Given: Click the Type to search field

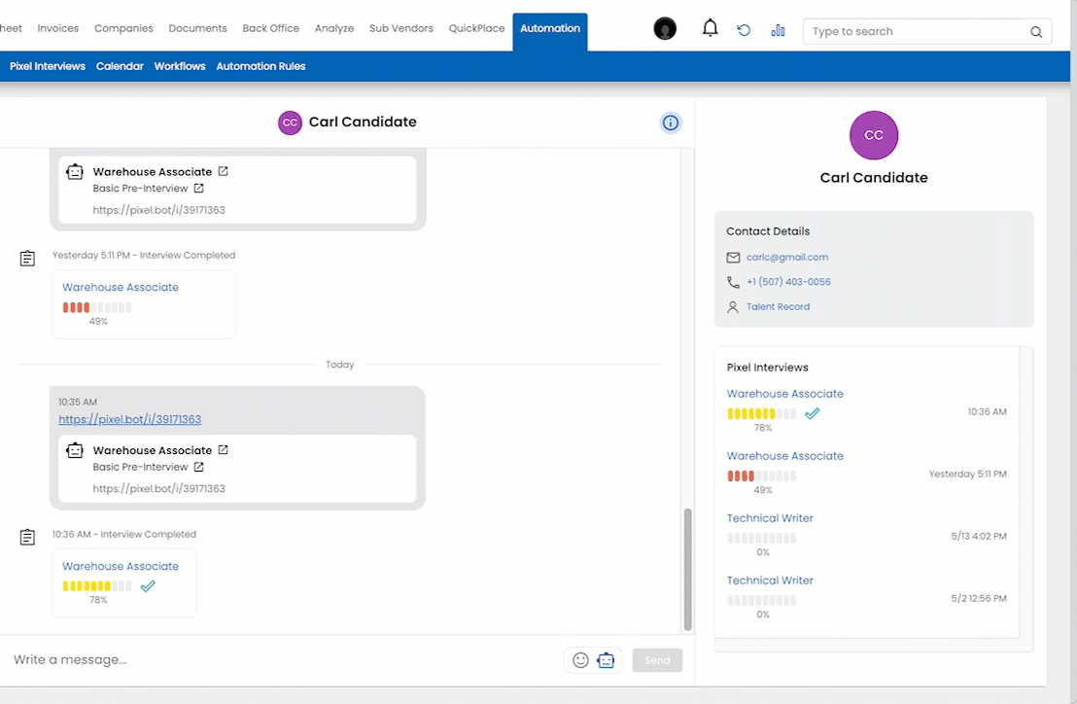Looking at the screenshot, I should point(926,31).
